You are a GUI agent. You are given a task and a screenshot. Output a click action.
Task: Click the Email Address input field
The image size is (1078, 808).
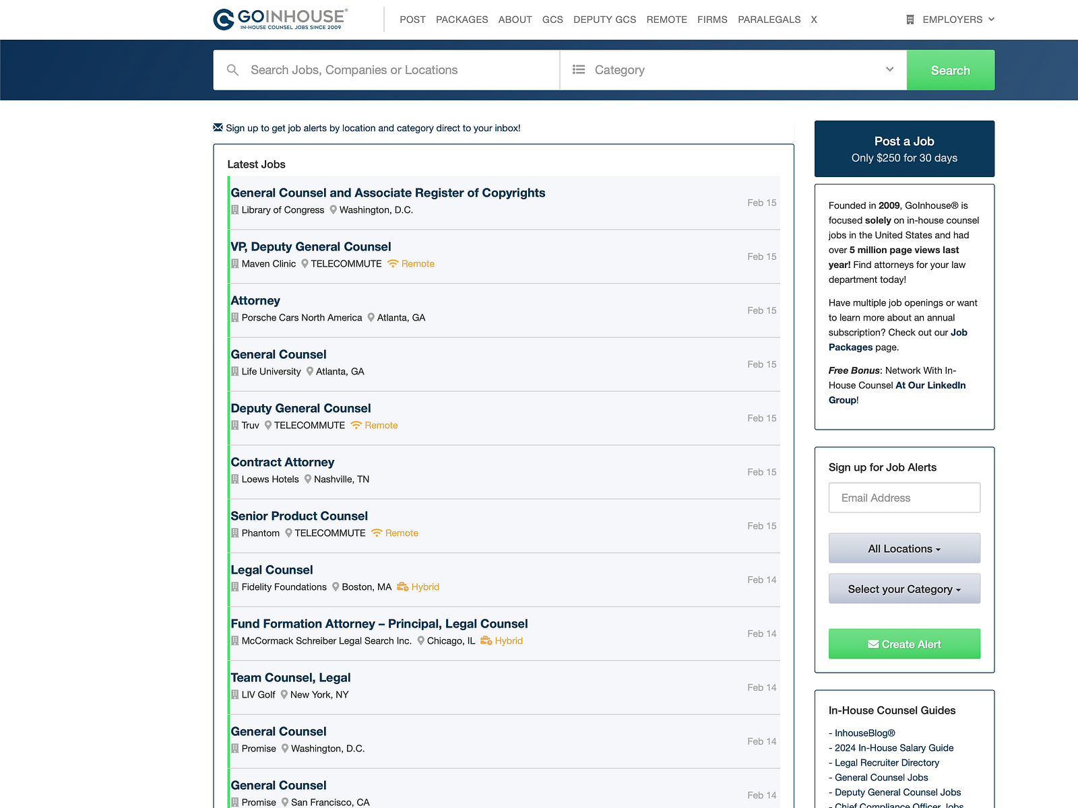pos(904,498)
